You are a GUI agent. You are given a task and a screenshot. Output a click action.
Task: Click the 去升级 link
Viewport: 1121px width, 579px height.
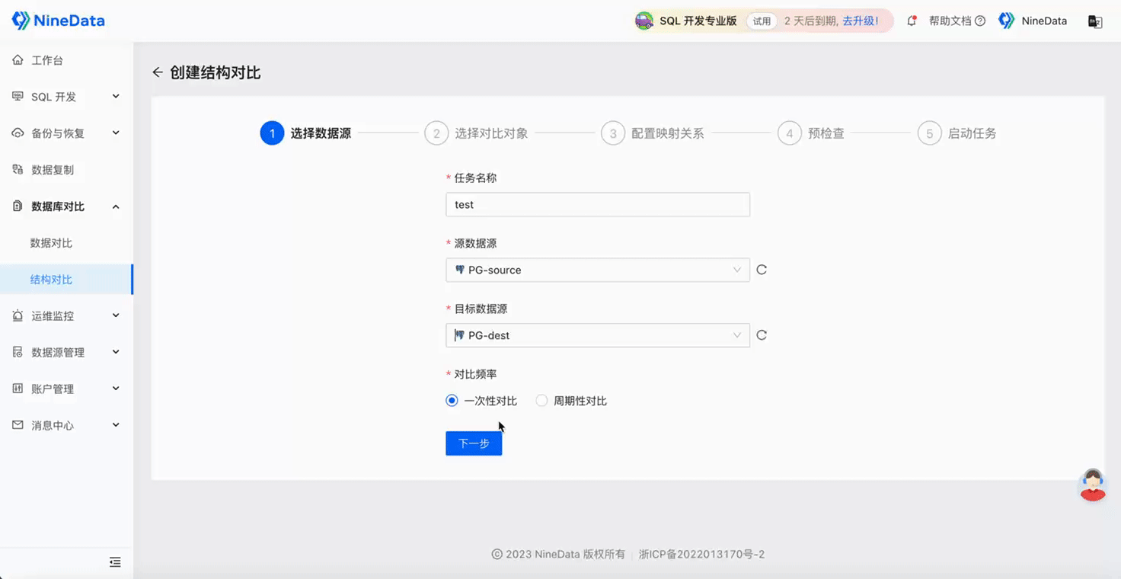861,21
